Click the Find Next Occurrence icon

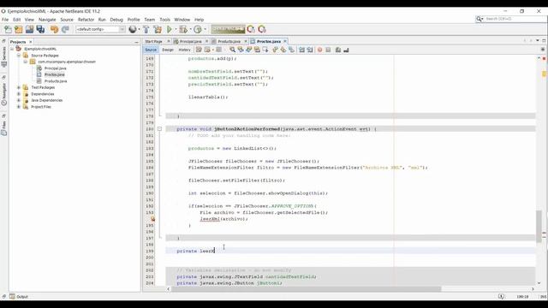point(248,50)
